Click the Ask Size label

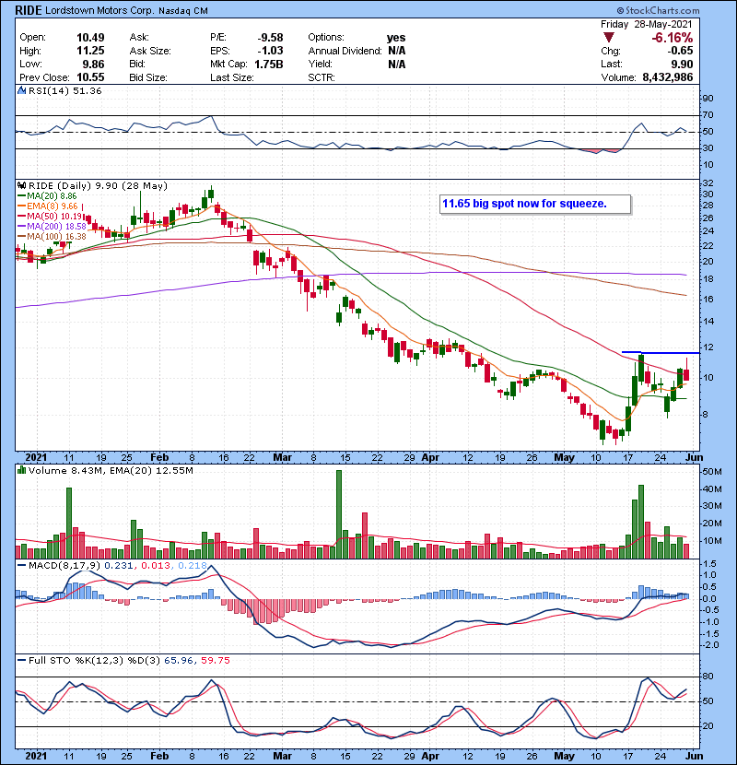pos(150,51)
